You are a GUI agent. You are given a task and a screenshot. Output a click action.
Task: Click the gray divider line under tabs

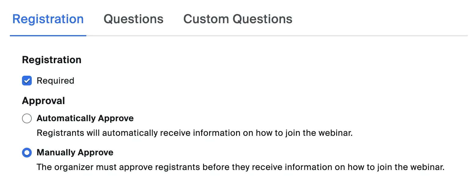pos(275,36)
